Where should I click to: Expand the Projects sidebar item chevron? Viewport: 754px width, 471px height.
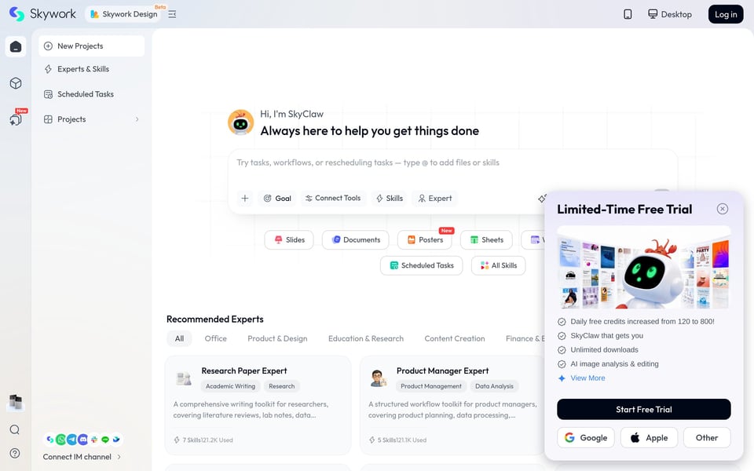click(137, 119)
